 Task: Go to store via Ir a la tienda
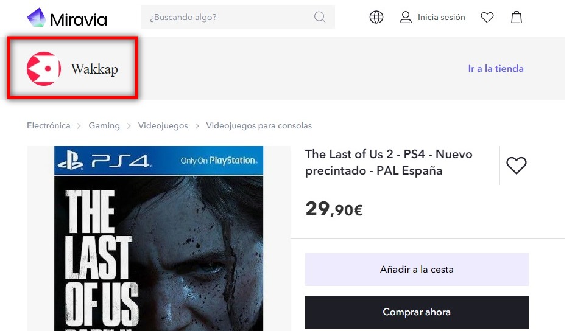click(x=496, y=69)
